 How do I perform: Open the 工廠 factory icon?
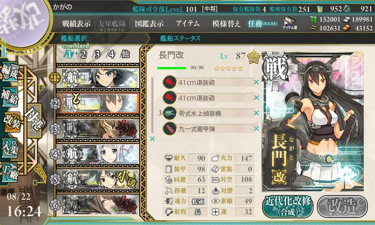(9, 172)
